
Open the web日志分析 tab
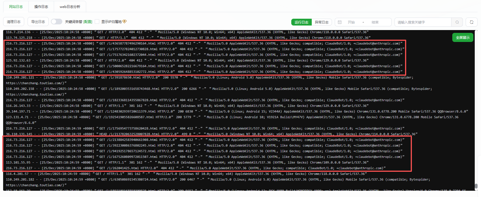70,7
